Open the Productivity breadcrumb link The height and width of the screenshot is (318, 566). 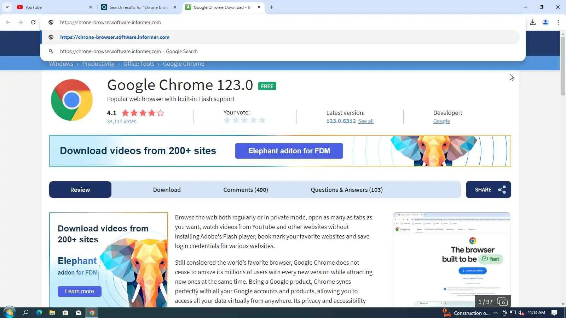pyautogui.click(x=98, y=64)
